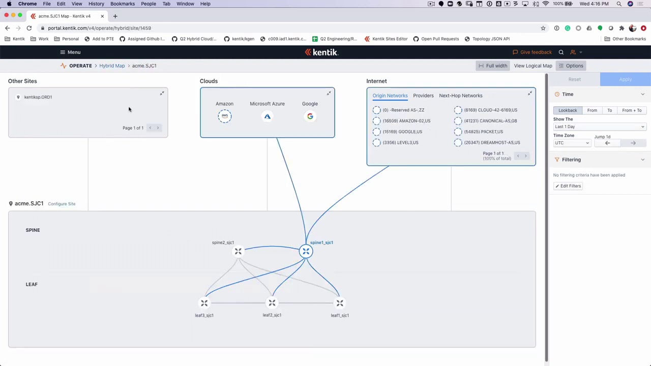The width and height of the screenshot is (651, 366).
Task: Collapse the Internet panel
Action: coord(530,94)
